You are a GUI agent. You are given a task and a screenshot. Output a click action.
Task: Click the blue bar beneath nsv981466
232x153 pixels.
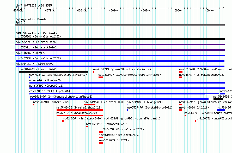tap(221, 110)
